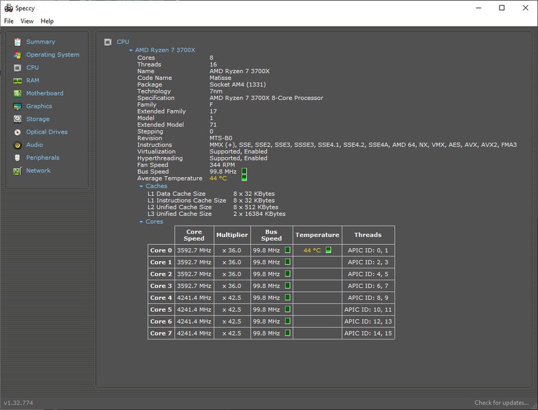Click the Storage hard drive icon
Screen dimensions: 538x410
click(x=17, y=119)
